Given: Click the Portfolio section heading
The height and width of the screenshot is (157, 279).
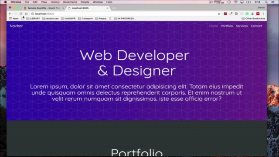Looking at the screenshot, I should (136, 152).
